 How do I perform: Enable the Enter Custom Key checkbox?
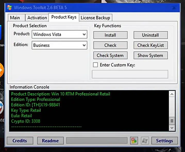(x=95, y=65)
